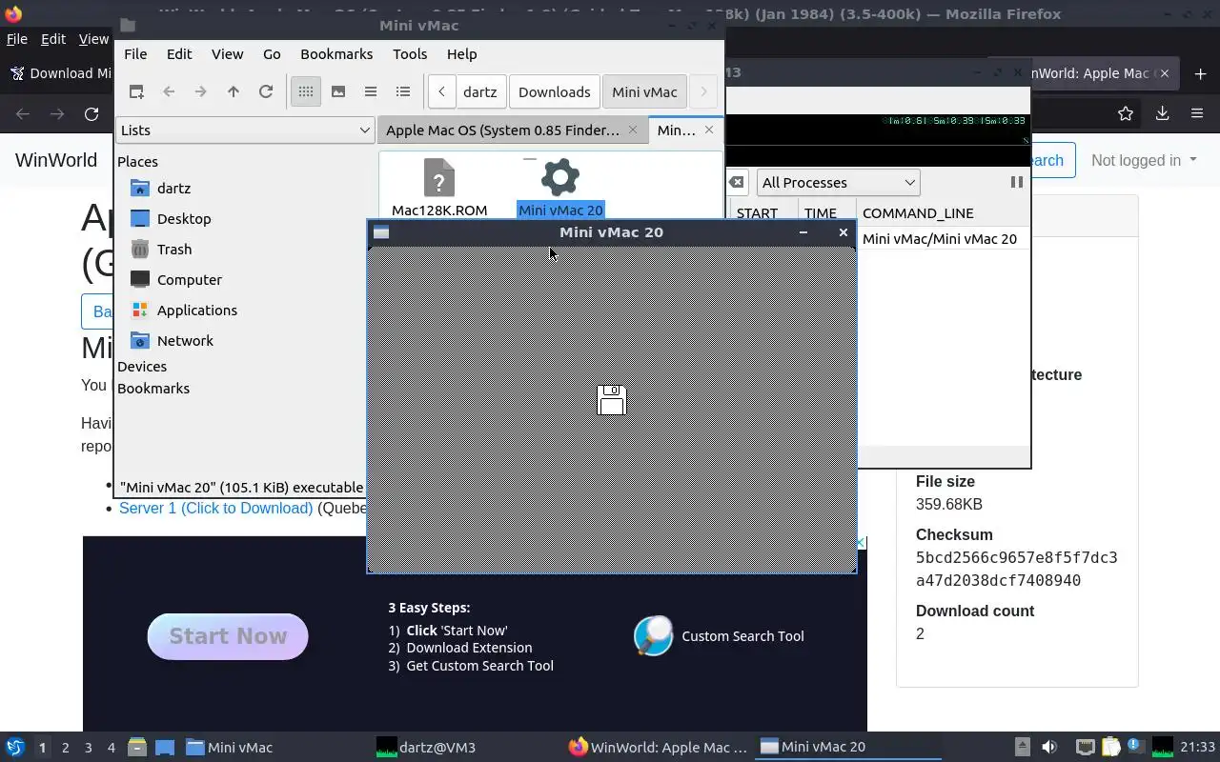This screenshot has height=762, width=1220.
Task: Open the application menu on the taskbar
Action: point(15,747)
